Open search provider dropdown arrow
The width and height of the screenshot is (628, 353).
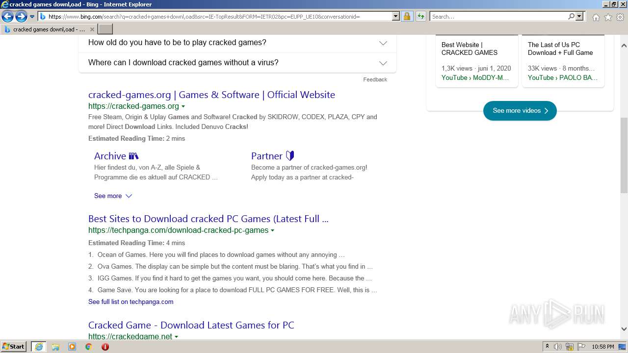pyautogui.click(x=579, y=17)
